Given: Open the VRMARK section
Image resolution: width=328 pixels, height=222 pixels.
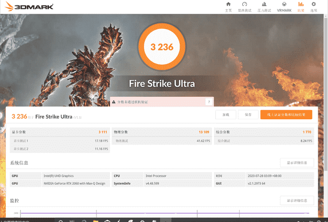Looking at the screenshot, I should coord(284,7).
